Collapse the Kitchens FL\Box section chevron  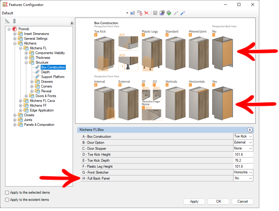click(x=250, y=130)
